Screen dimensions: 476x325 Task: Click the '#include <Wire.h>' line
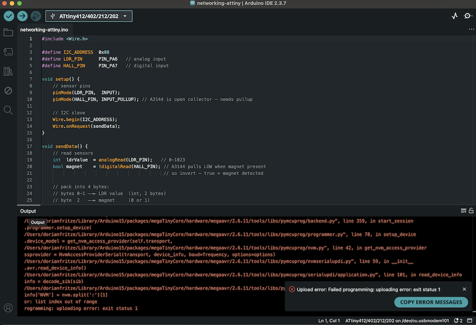(x=65, y=39)
